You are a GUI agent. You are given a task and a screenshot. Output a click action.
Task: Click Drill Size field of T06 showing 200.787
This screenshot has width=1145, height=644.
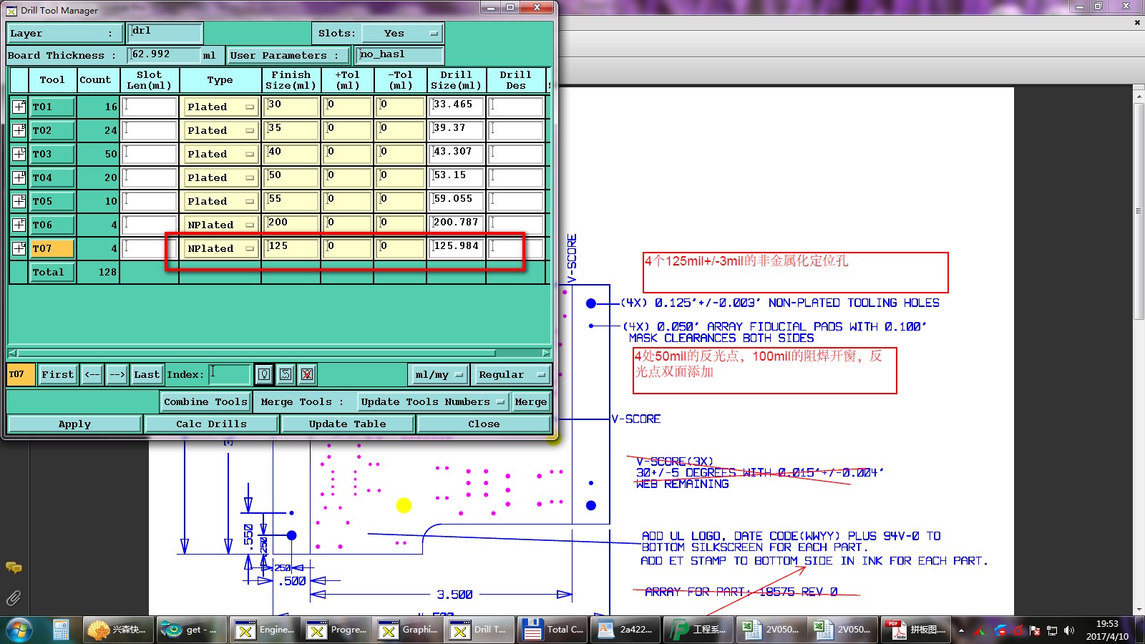[x=457, y=225]
